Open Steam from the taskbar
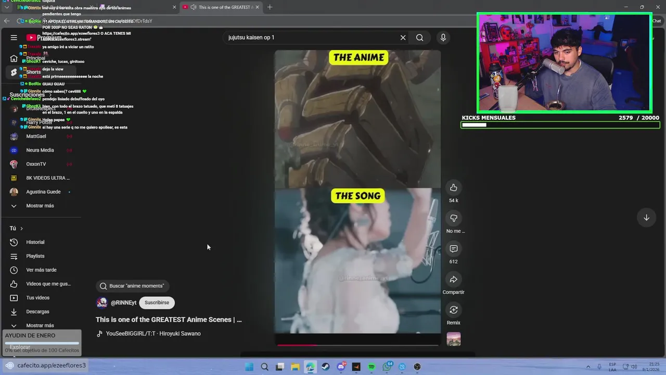The height and width of the screenshot is (375, 666). (326, 367)
